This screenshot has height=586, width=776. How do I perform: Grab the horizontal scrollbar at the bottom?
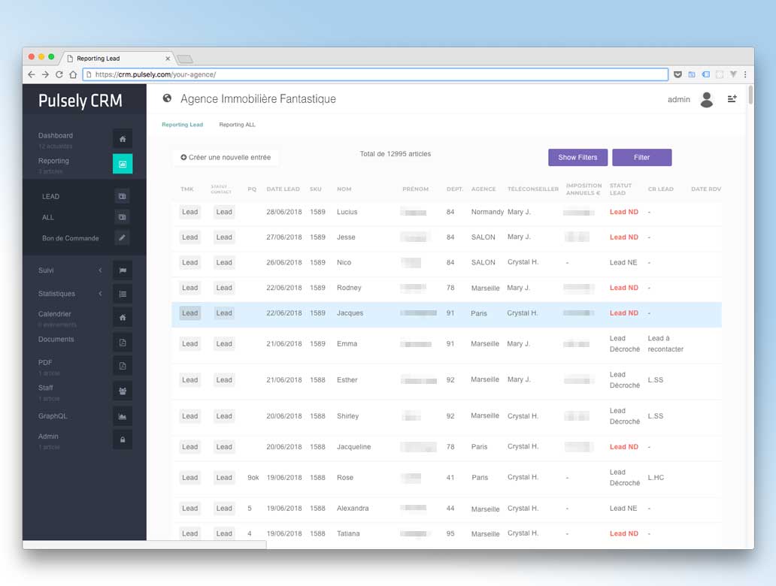(144, 545)
